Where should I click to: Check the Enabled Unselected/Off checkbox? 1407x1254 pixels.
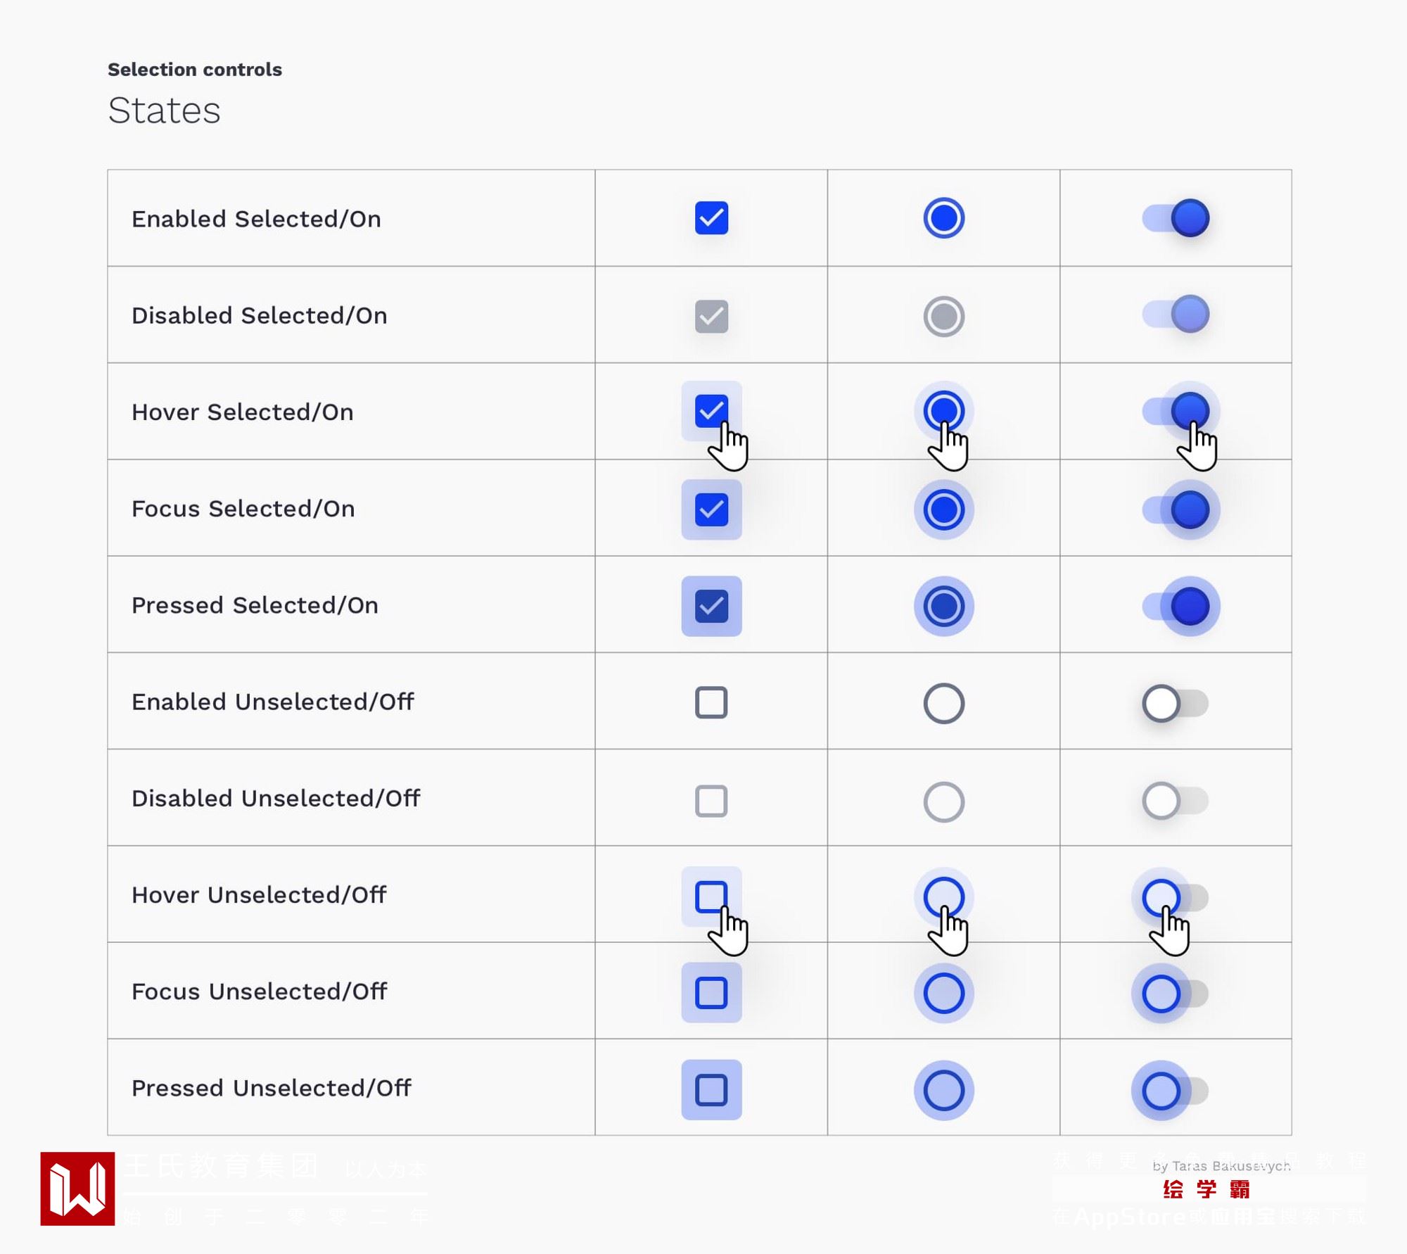(x=711, y=702)
